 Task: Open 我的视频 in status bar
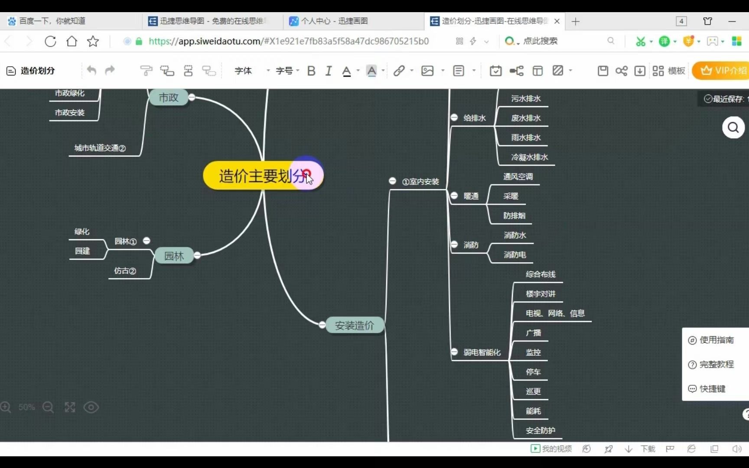551,449
